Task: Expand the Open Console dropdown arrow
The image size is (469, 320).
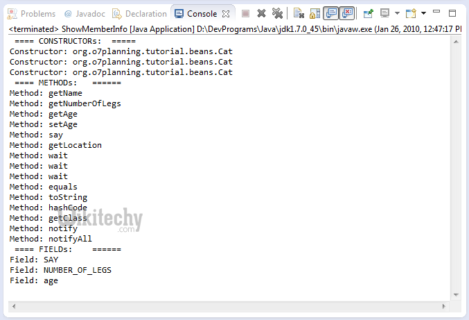Action: (x=423, y=13)
